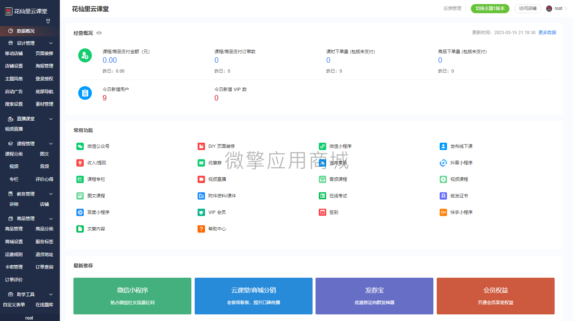
Task: Click the 颁发证书 purple icon
Action: pos(443,196)
